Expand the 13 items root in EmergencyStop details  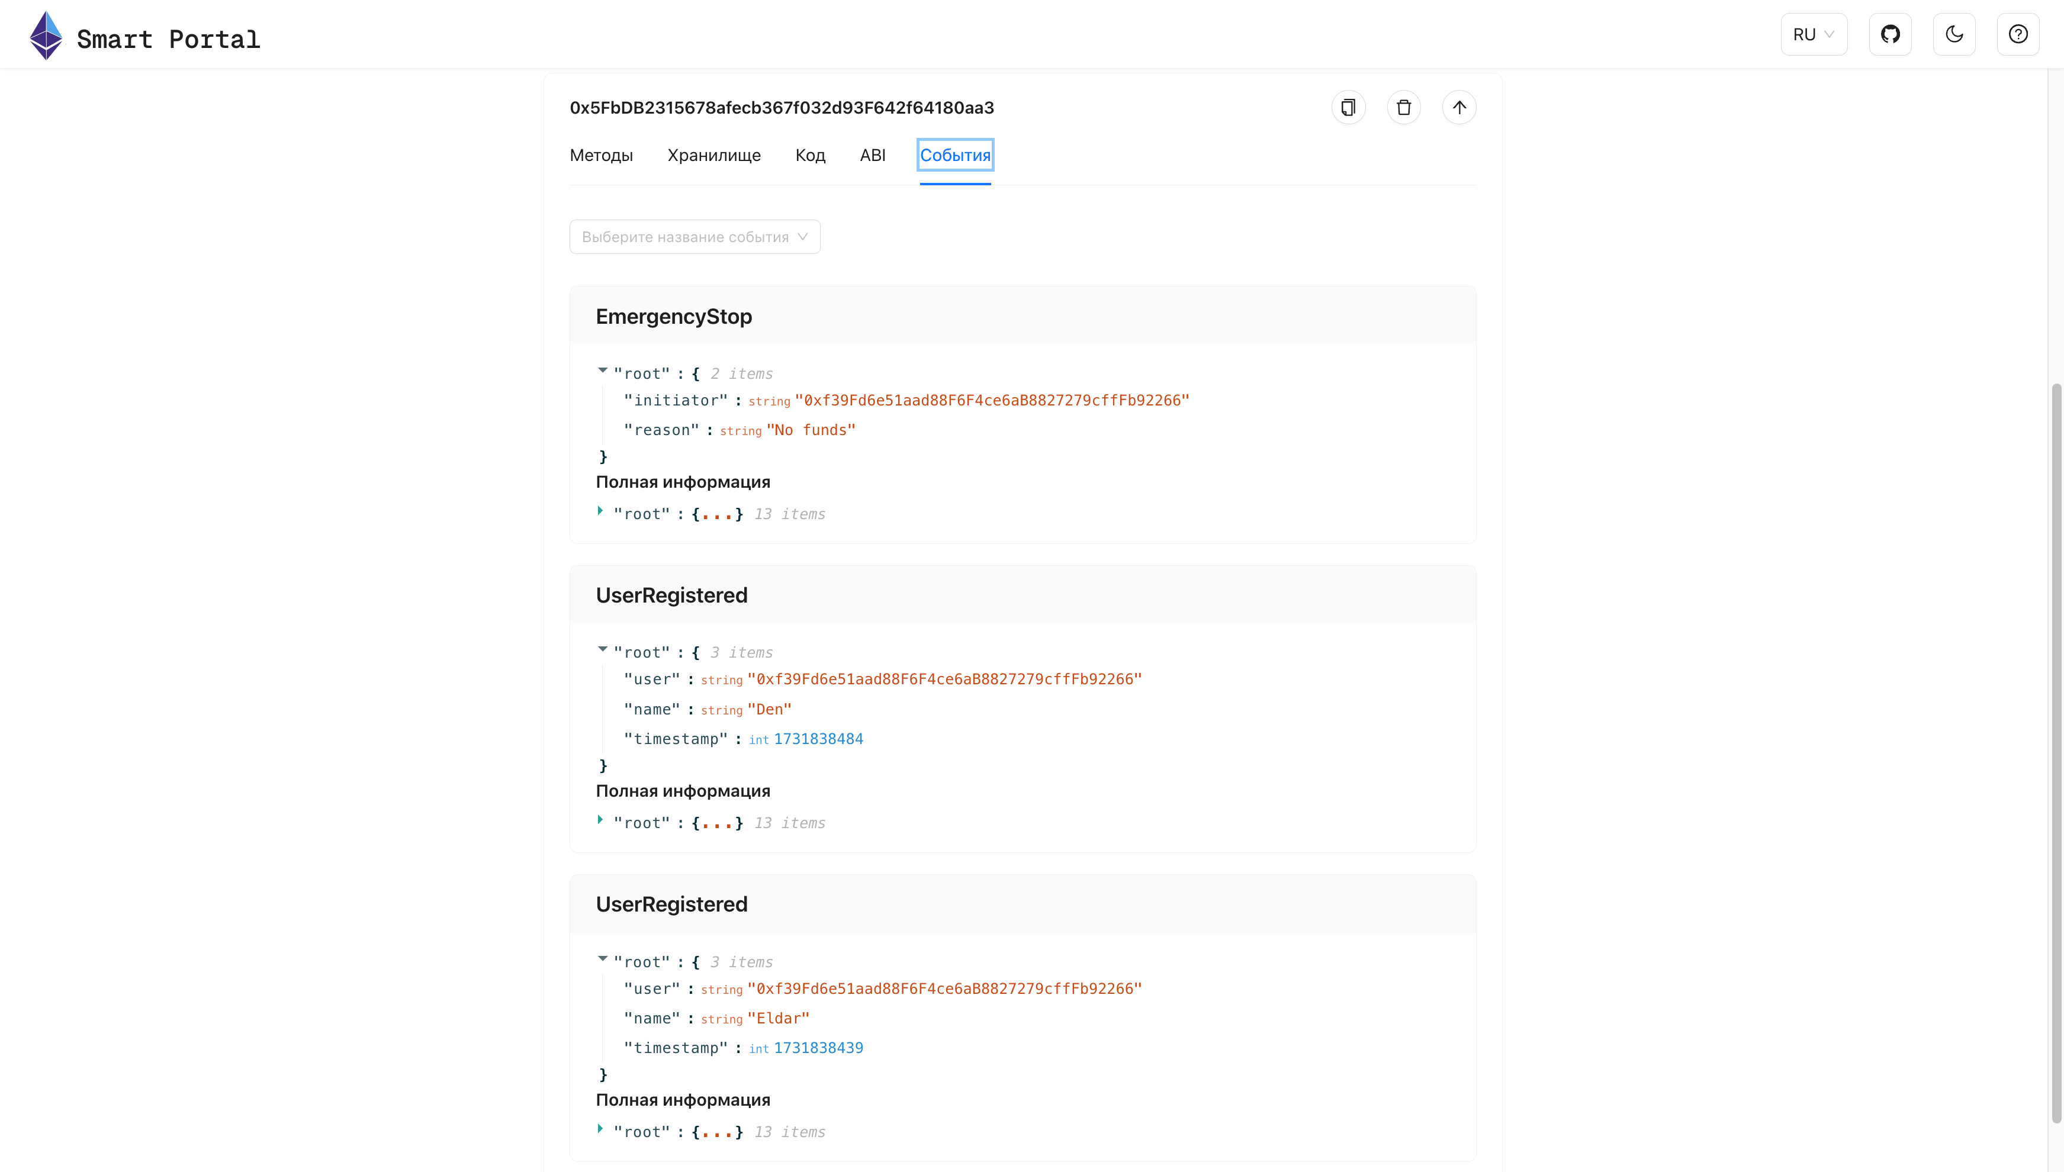(600, 511)
